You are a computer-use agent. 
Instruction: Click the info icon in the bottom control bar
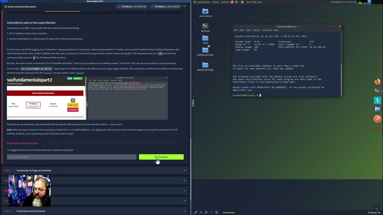click(217, 212)
